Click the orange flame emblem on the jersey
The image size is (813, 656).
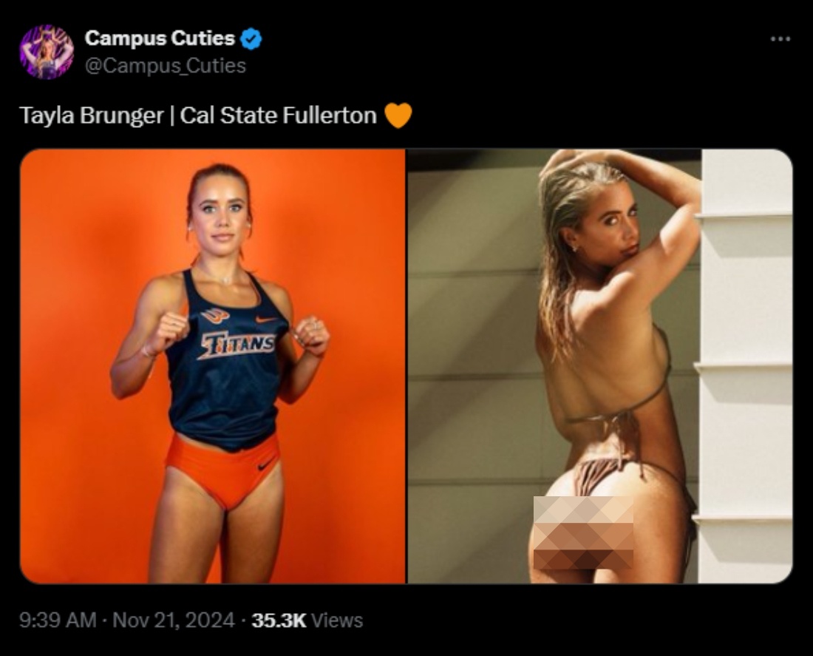click(x=214, y=316)
